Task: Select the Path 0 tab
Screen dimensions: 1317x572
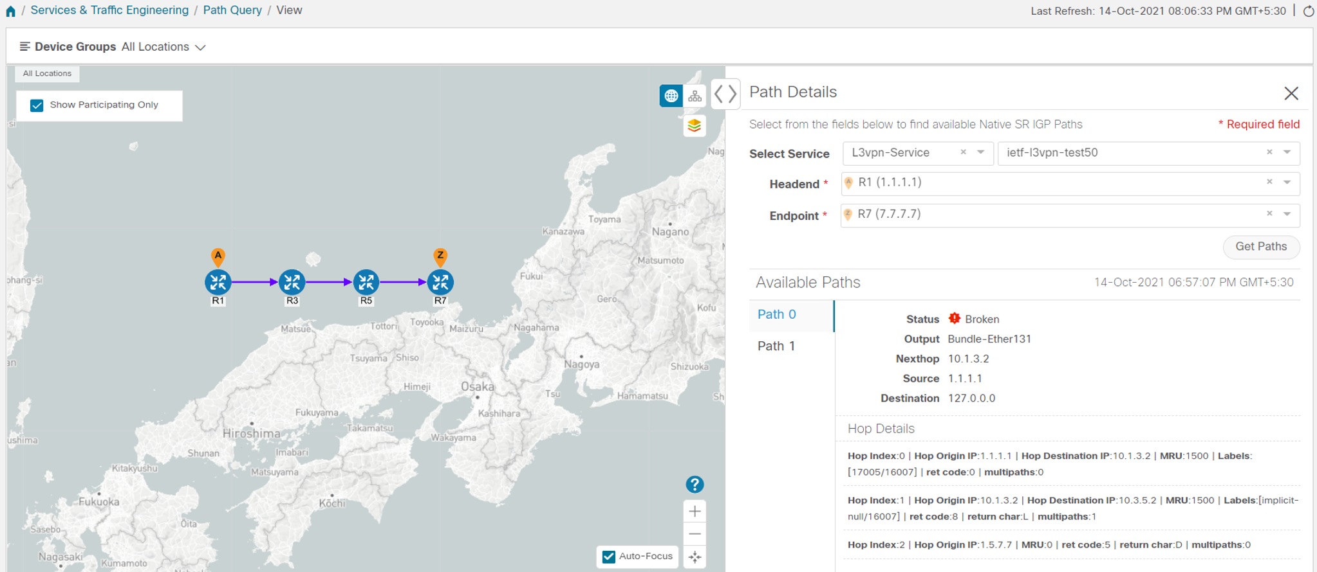Action: point(792,315)
